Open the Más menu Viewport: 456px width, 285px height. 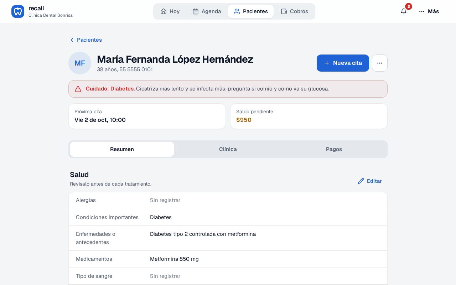[429, 11]
